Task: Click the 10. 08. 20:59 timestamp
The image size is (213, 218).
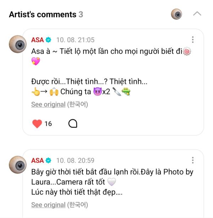Action: [x=75, y=160]
